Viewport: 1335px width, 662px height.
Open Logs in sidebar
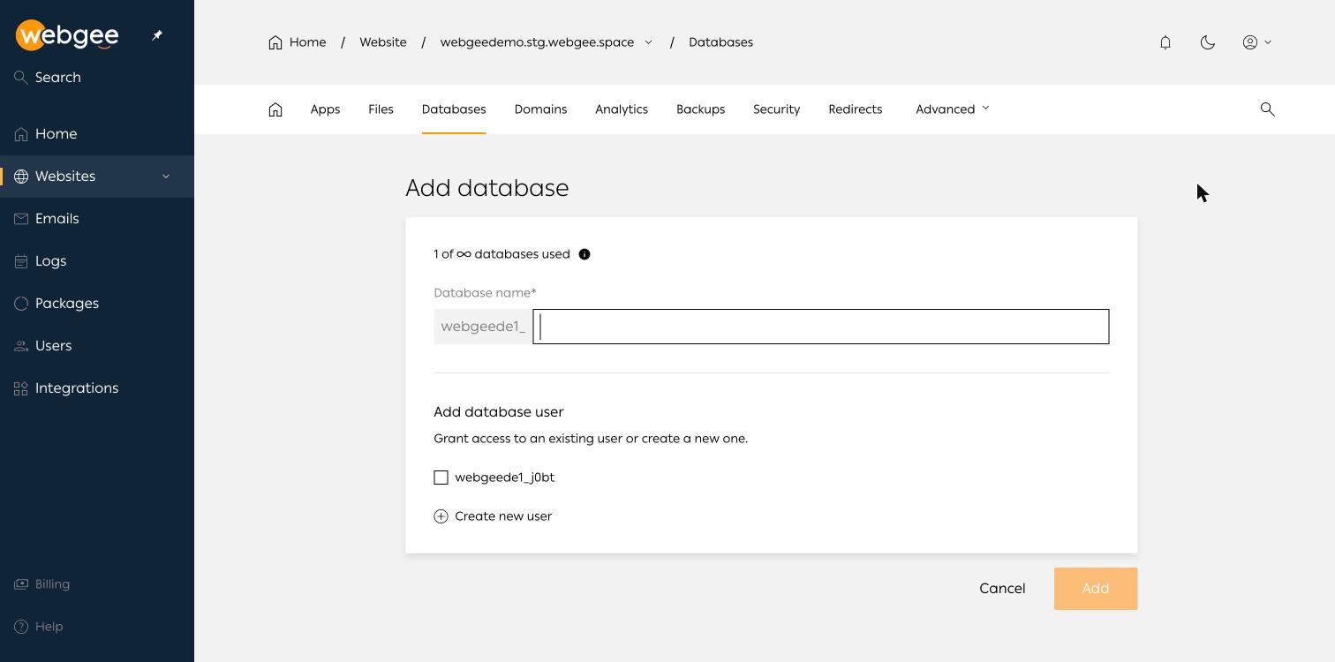click(x=97, y=261)
